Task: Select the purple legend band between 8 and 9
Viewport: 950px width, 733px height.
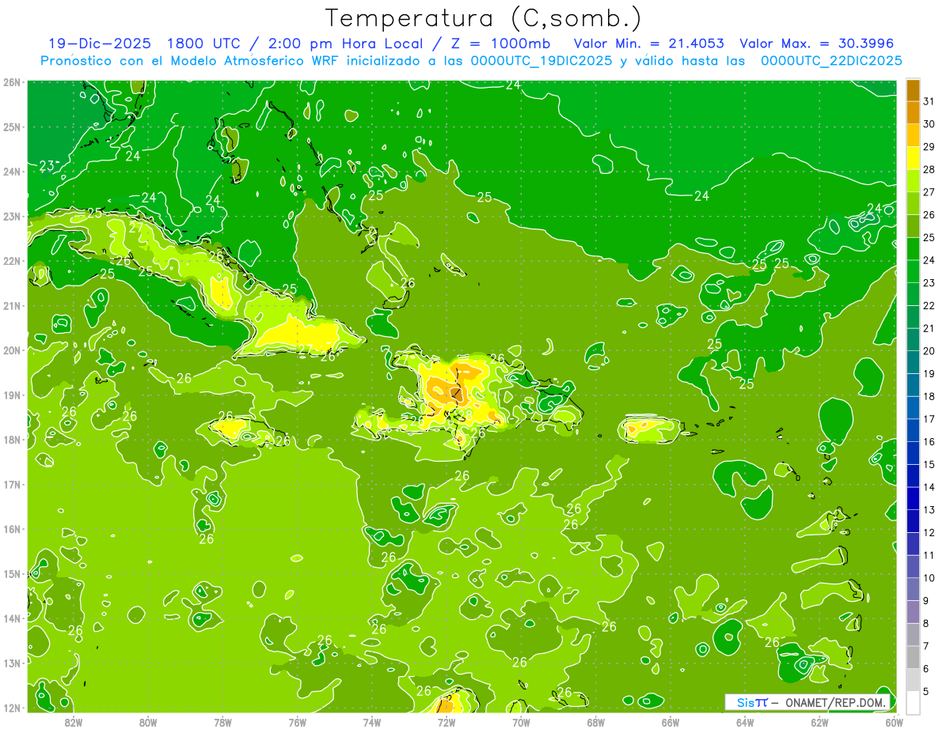Action: (913, 612)
